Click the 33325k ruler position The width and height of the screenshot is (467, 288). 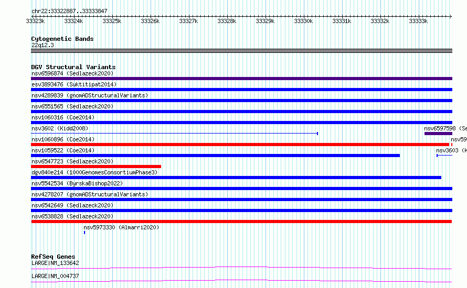112,21
